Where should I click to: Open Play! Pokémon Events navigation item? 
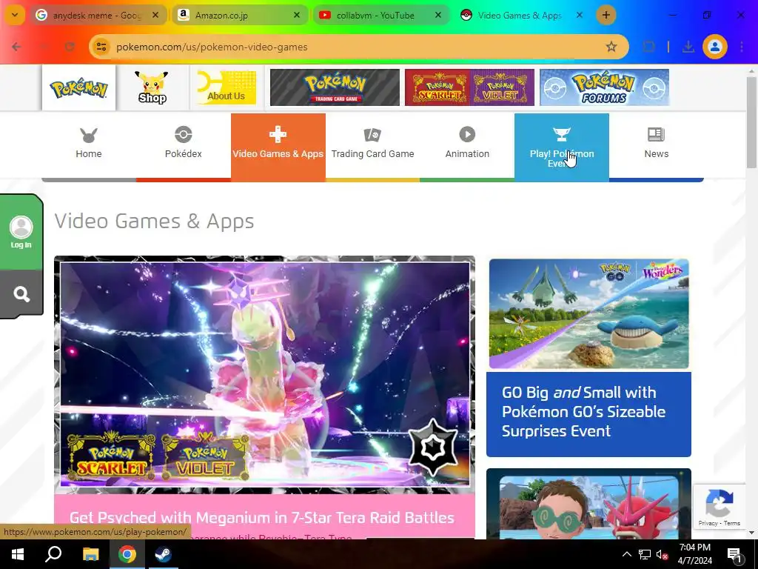[x=562, y=146]
